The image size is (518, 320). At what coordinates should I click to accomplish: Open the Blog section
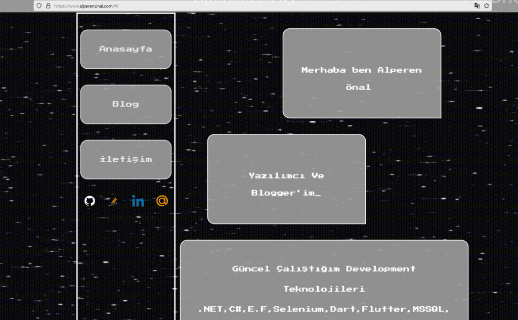pyautogui.click(x=126, y=104)
